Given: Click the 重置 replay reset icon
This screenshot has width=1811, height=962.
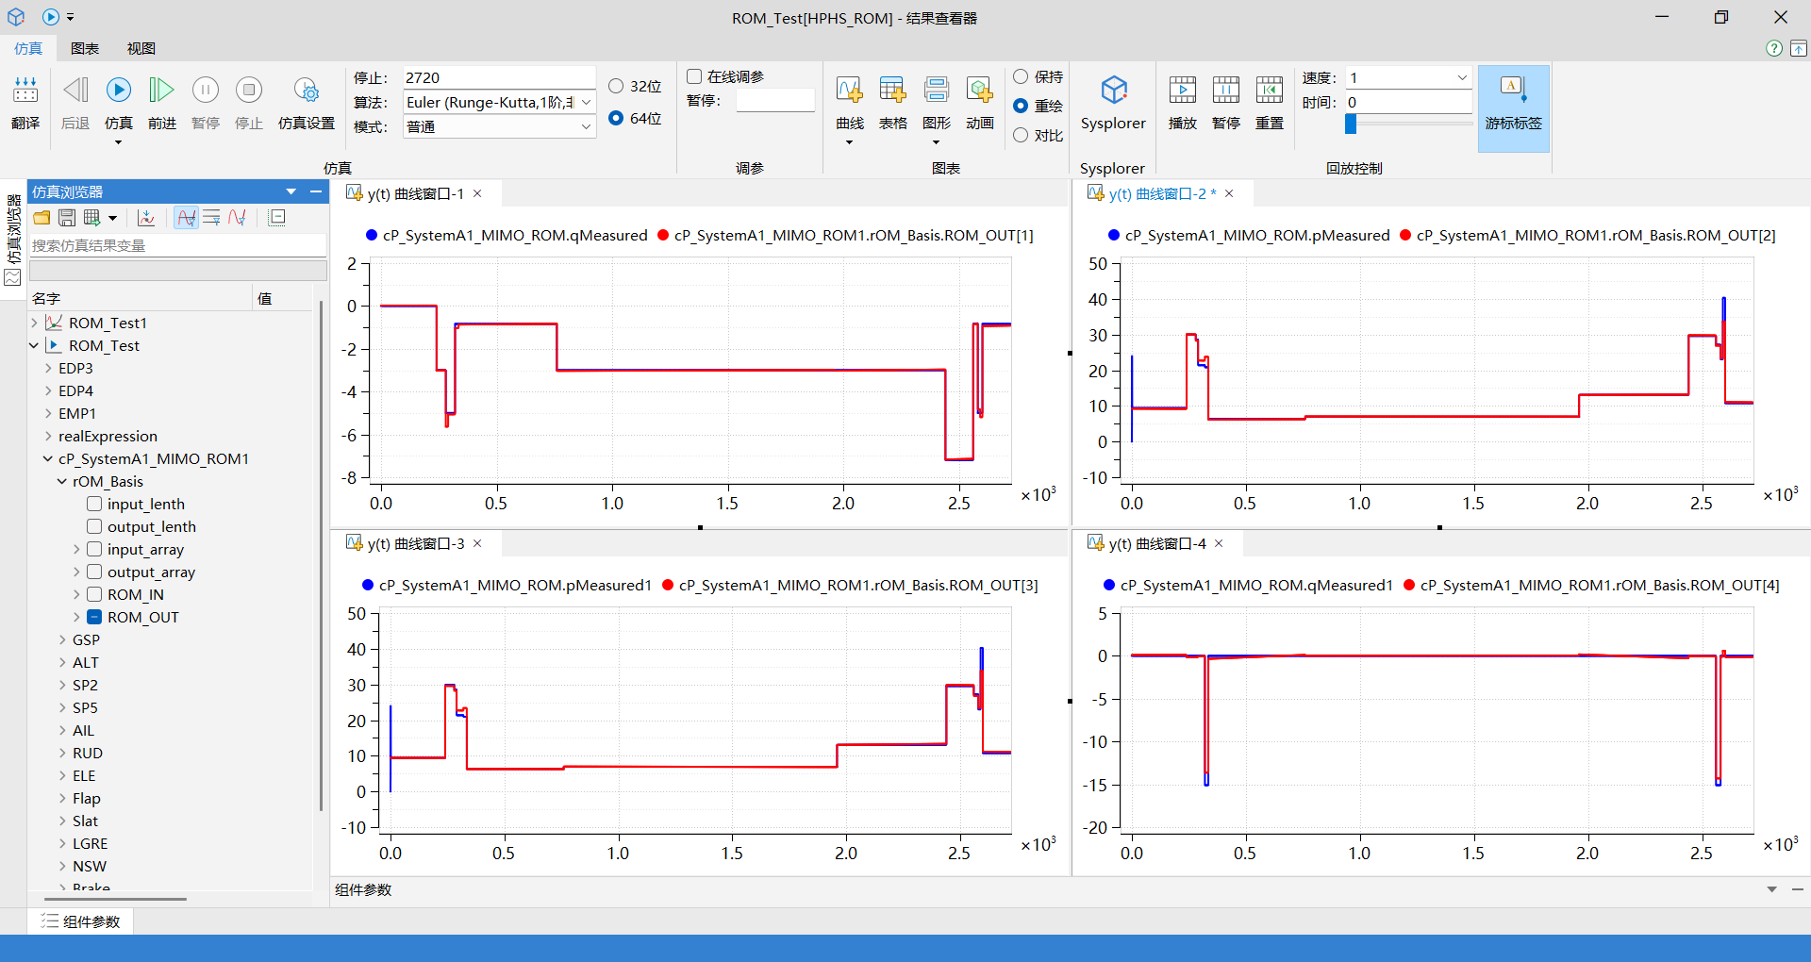Looking at the screenshot, I should coord(1269,91).
